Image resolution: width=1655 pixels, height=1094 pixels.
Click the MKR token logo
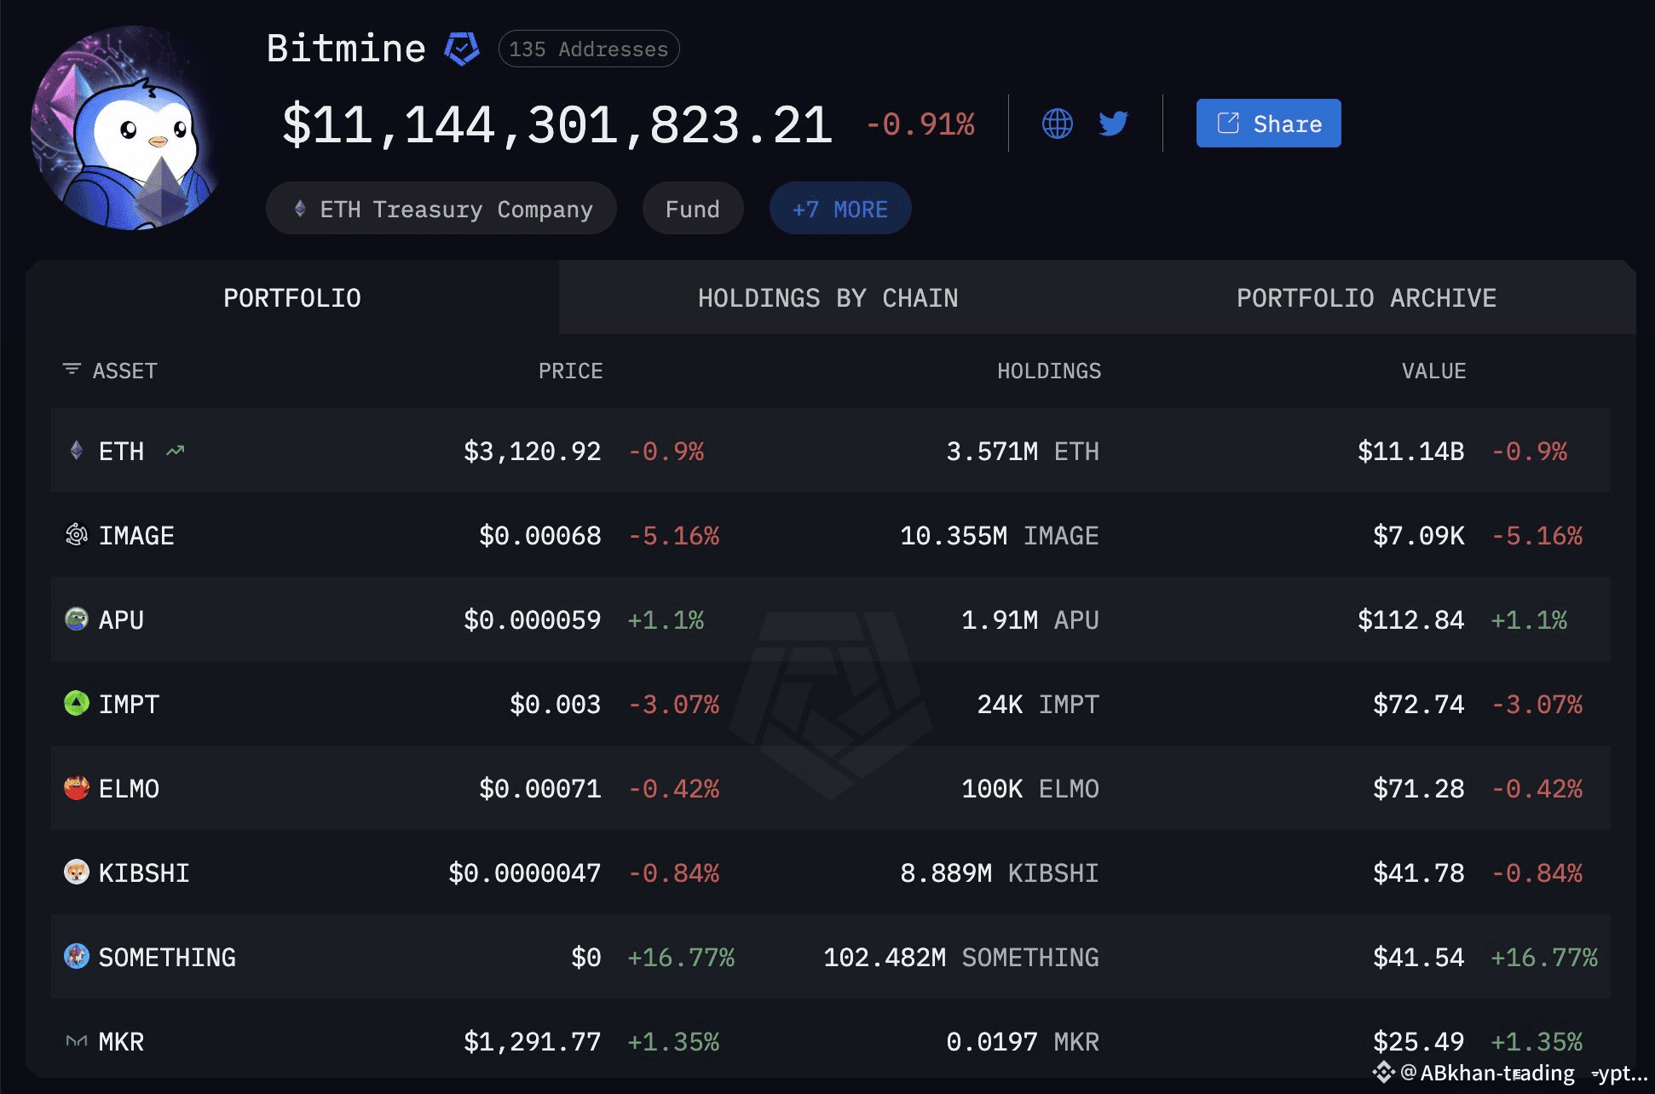point(77,1041)
